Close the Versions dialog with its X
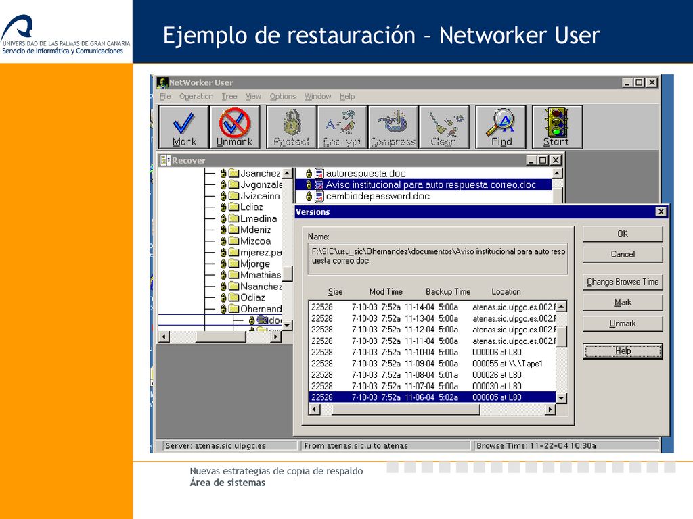The width and height of the screenshot is (693, 519). point(661,212)
